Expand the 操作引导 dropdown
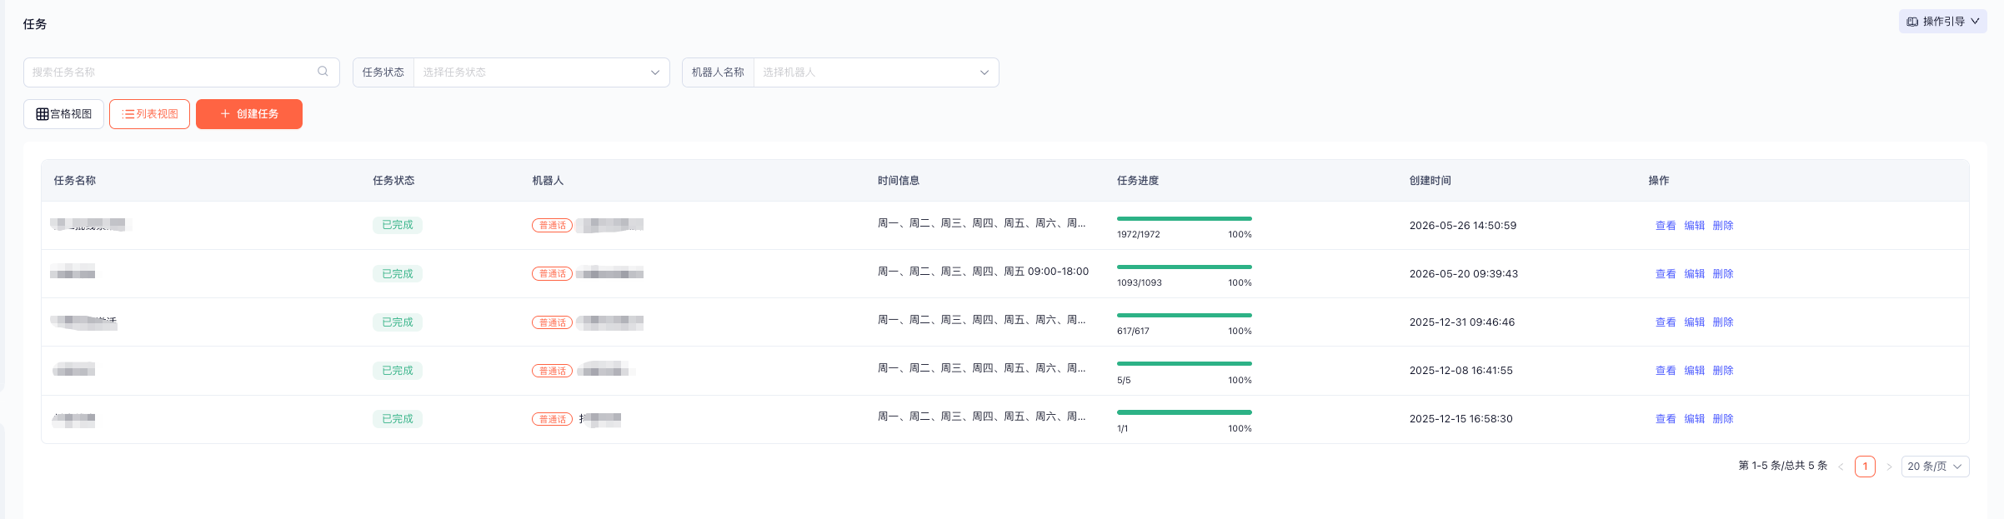 (1942, 22)
